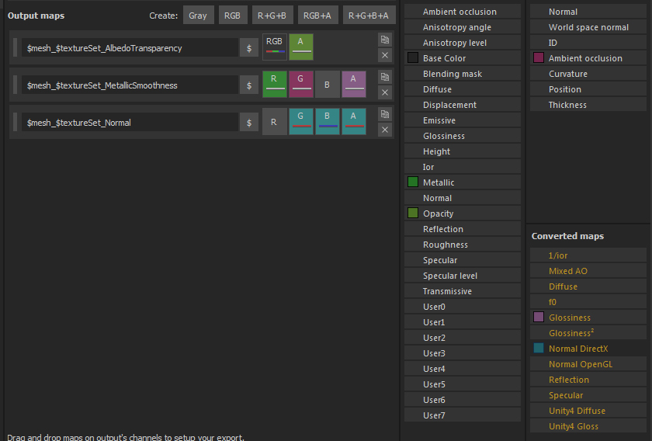Select Curvature mesh map
Viewport: 652px width, 441px height.
coord(588,74)
